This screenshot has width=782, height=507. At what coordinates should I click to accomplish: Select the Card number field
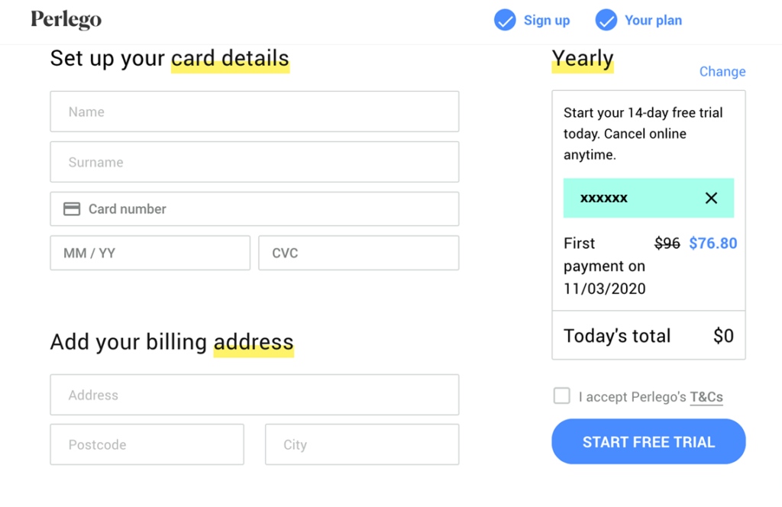pos(254,209)
